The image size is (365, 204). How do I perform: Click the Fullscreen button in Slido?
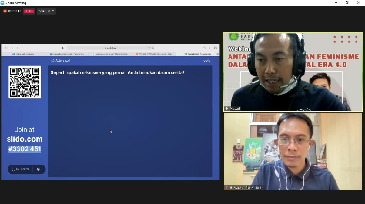click(x=21, y=169)
